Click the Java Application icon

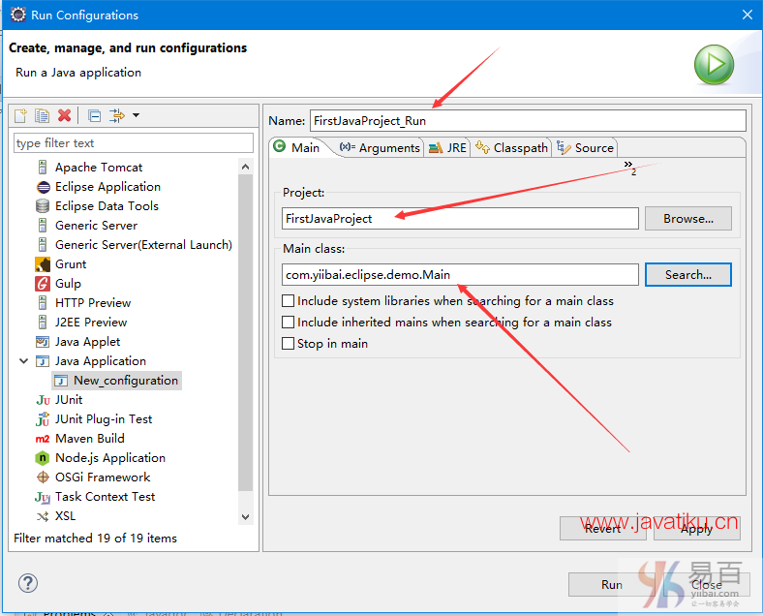43,361
